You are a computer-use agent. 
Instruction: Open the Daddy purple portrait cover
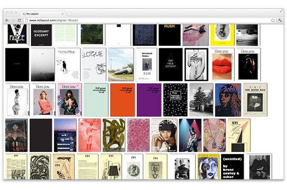228,100
